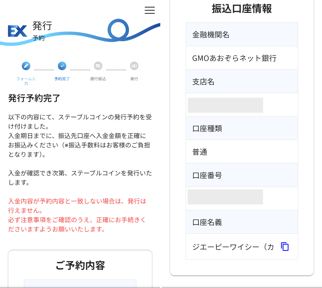This screenshot has width=322, height=288.
Task: Click the blue checkmark icon for 予約完了
Action: 62,66
